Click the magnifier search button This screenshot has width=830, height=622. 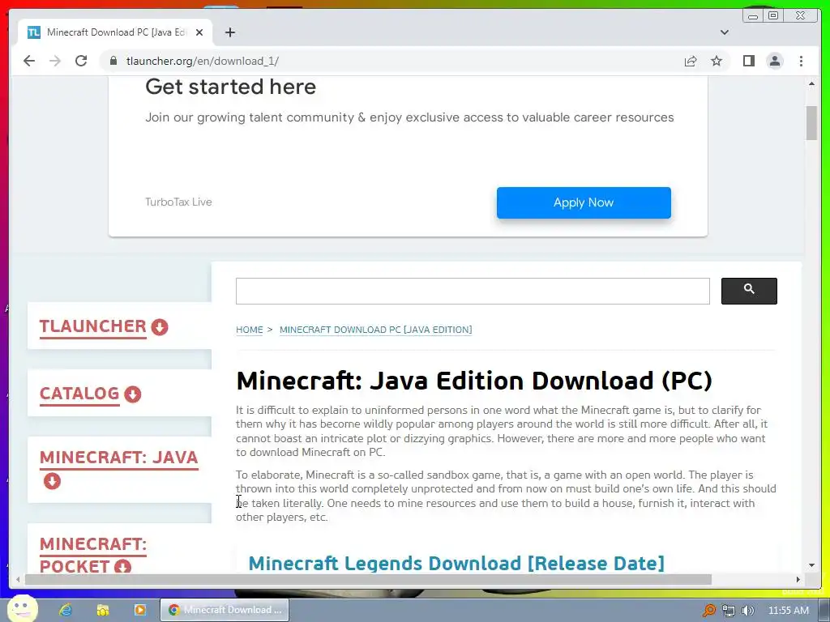[749, 291]
